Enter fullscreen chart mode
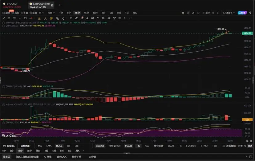 218,13
